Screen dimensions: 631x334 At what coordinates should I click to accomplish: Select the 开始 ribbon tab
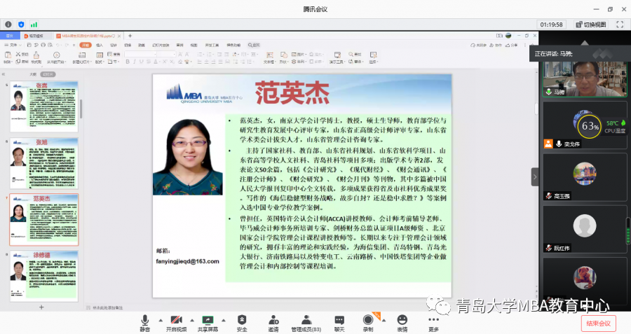coord(86,45)
